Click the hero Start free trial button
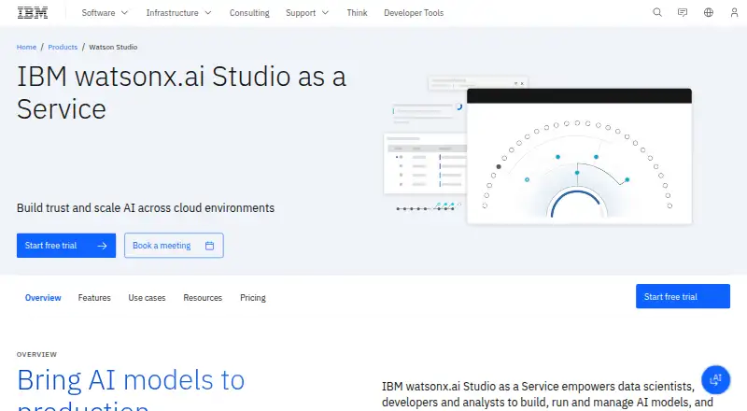Image resolution: width=747 pixels, height=411 pixels. coord(66,246)
